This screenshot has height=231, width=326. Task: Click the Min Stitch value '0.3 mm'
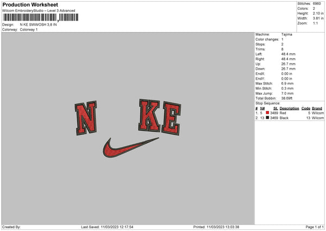click(287, 88)
